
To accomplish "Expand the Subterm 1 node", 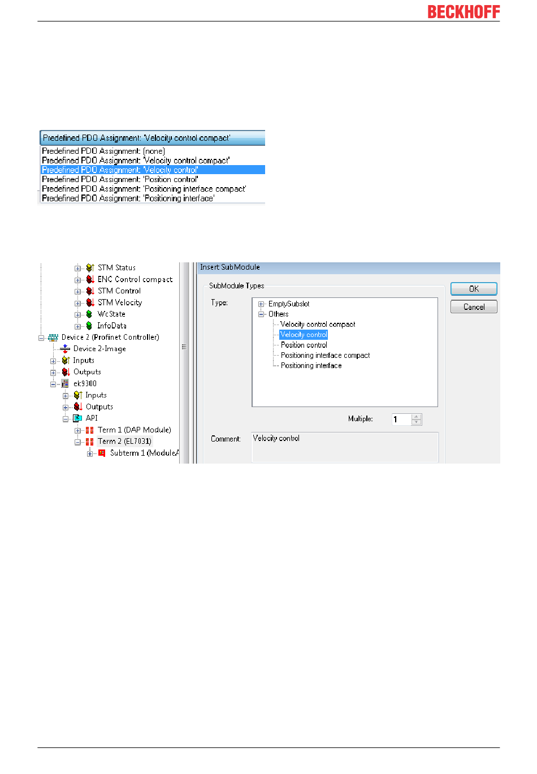I will click(x=90, y=454).
